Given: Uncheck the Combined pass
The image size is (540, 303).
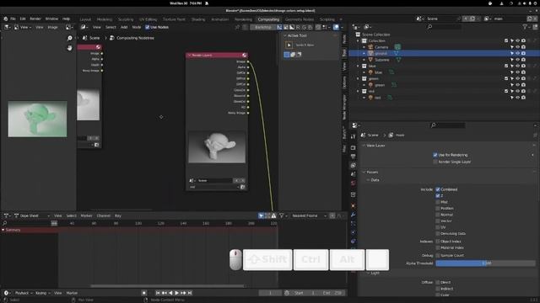Looking at the screenshot, I should pyautogui.click(x=438, y=189).
